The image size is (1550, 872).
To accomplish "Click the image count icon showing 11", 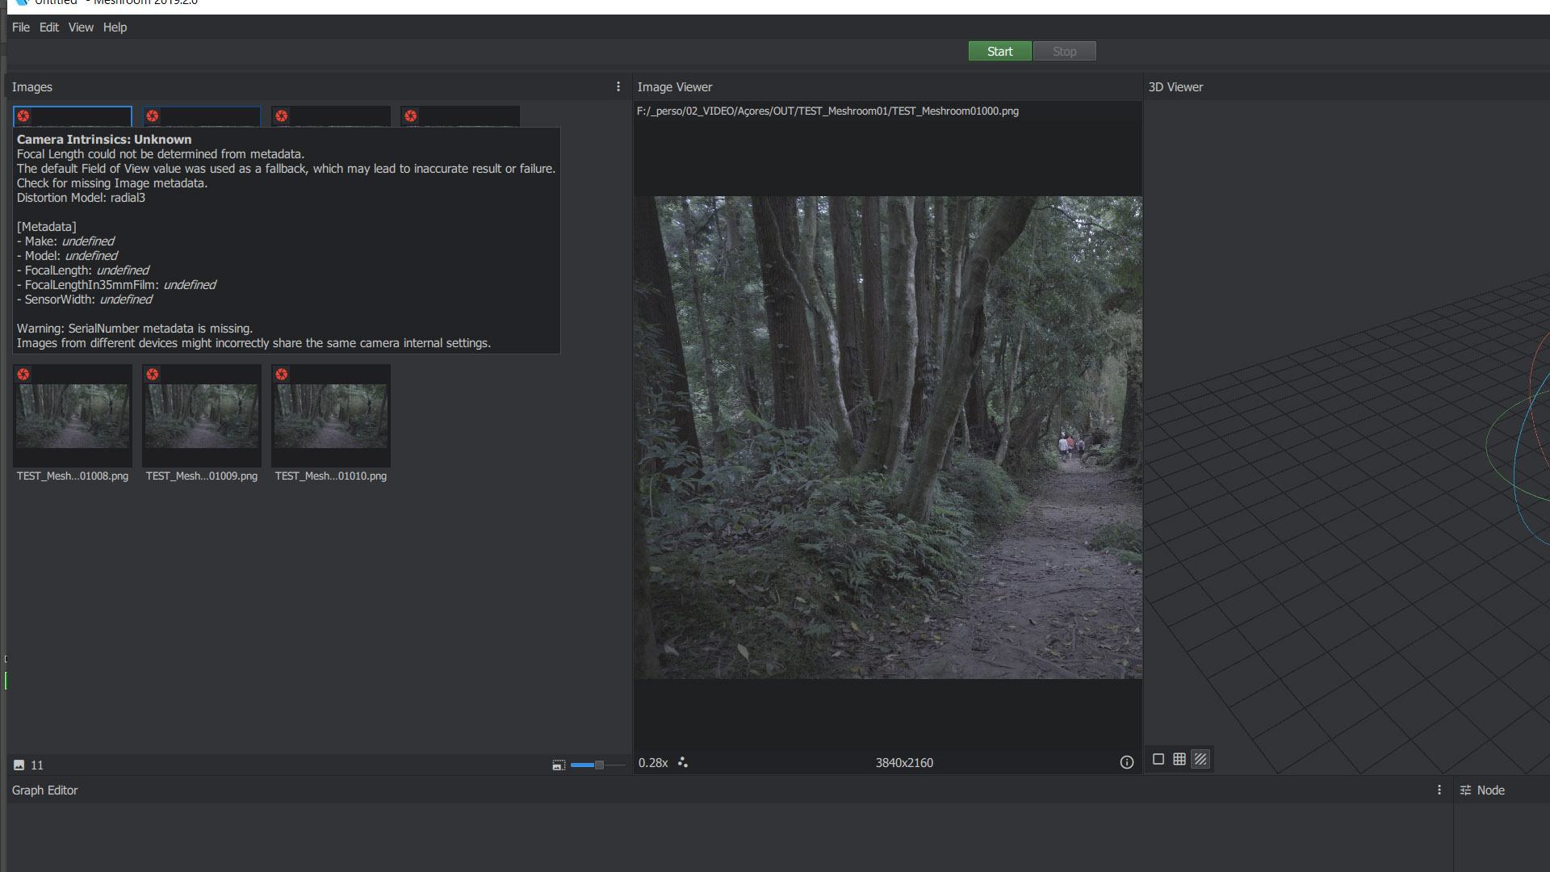I will [19, 765].
